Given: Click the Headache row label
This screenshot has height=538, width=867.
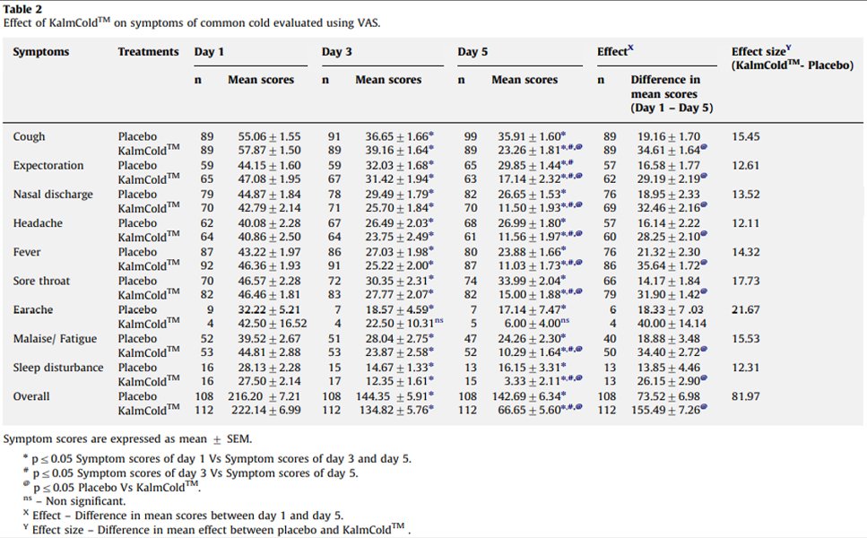Looking at the screenshot, I should pos(38,223).
